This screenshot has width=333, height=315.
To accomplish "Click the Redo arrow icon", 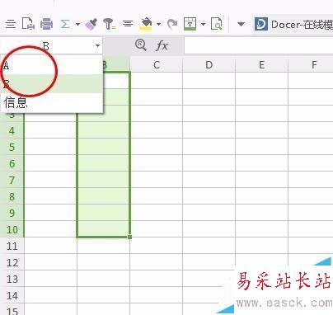I will pyautogui.click(x=172, y=24).
